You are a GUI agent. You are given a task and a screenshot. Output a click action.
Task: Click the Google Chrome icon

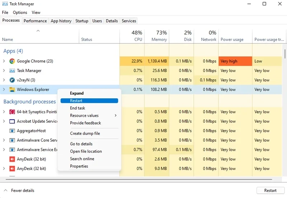12,61
